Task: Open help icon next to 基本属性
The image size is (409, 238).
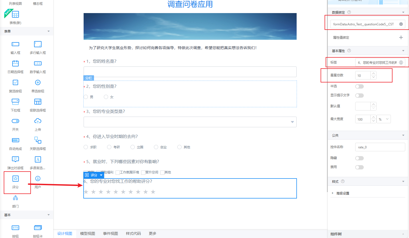Action: pos(349,51)
